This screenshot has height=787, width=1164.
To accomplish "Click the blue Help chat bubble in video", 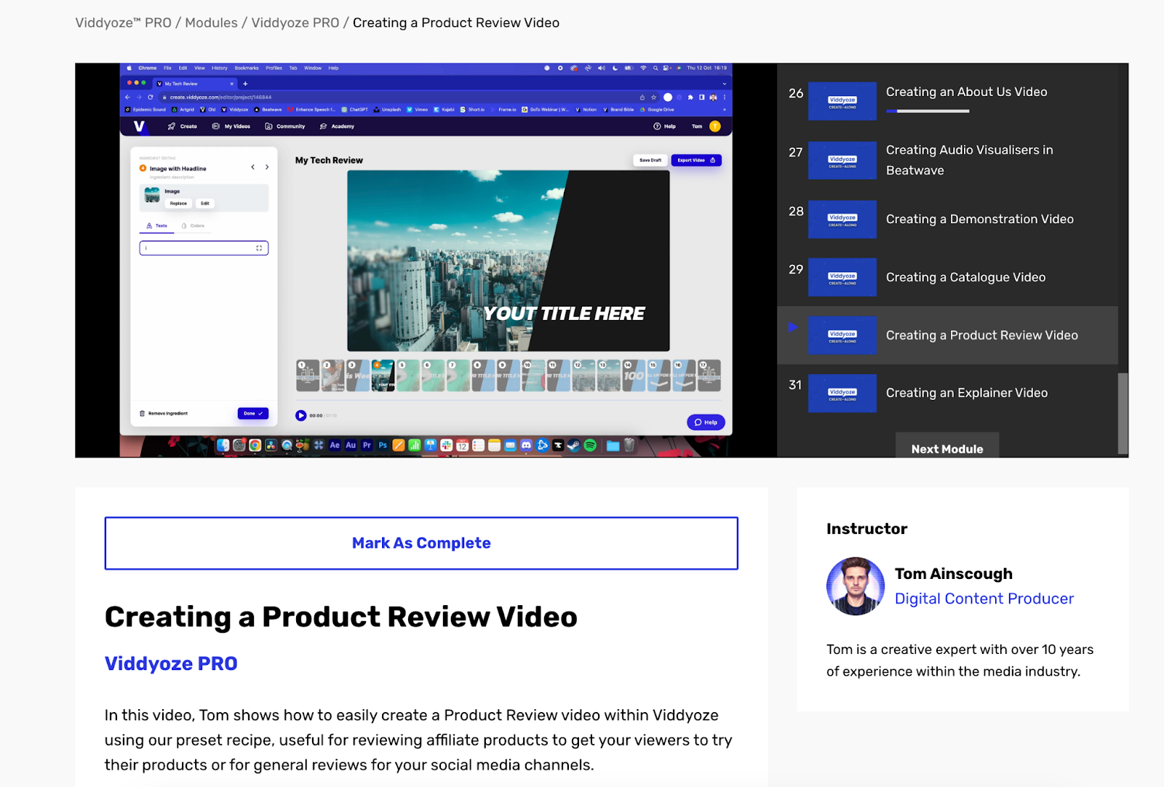I will [x=706, y=423].
